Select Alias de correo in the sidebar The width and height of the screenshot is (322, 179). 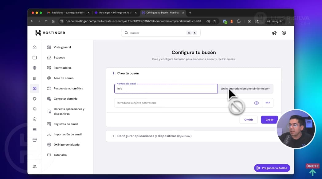point(64,78)
